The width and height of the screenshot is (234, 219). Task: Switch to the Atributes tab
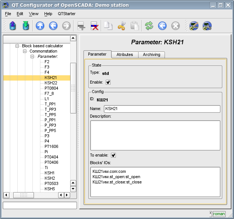tap(125, 54)
